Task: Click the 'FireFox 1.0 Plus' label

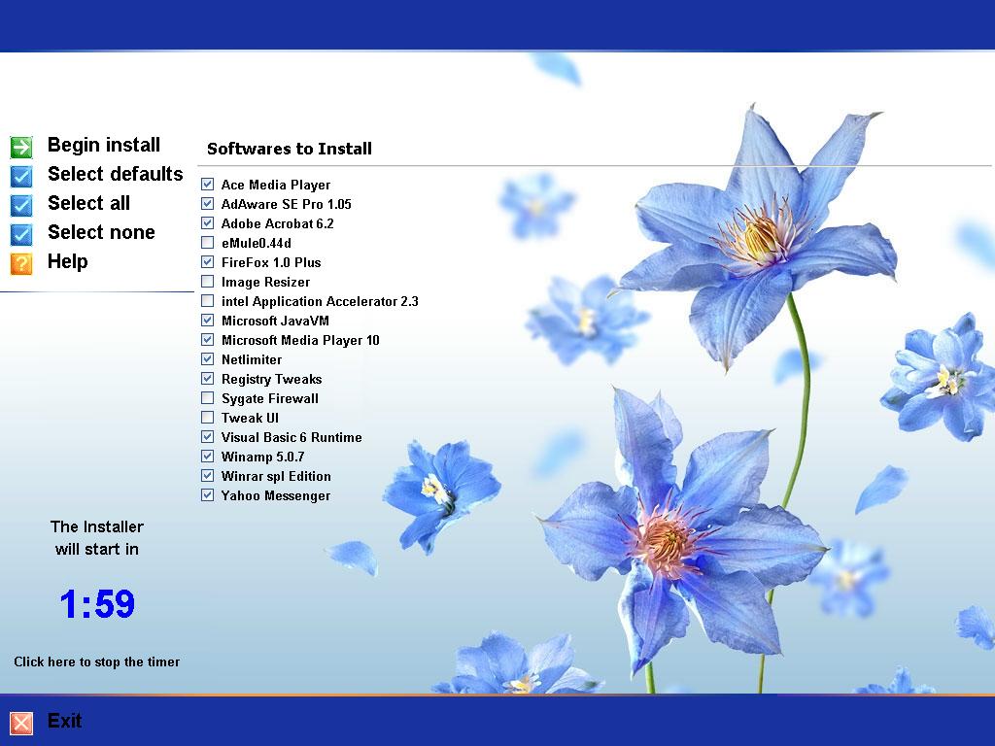Action: click(271, 262)
